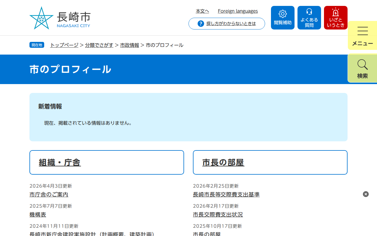Open the 市長の部屋 section link
This screenshot has height=236, width=377.
pyautogui.click(x=223, y=162)
